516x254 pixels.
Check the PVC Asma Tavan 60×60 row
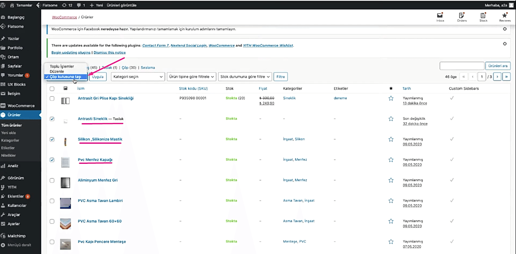click(x=52, y=221)
